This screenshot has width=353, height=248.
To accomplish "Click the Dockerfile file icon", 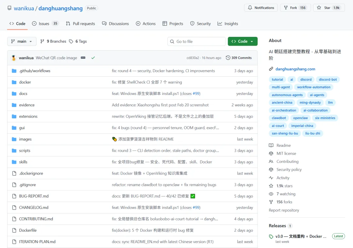I will click(14, 230).
